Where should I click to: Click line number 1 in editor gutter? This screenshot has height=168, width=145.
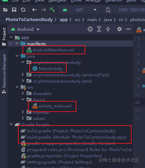click(x=138, y=39)
